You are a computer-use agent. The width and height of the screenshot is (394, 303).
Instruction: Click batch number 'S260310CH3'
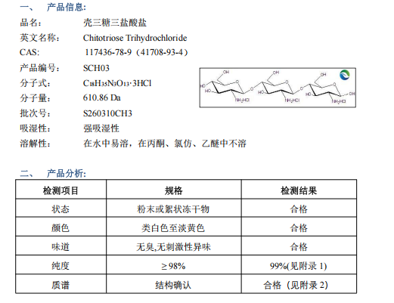(107, 113)
